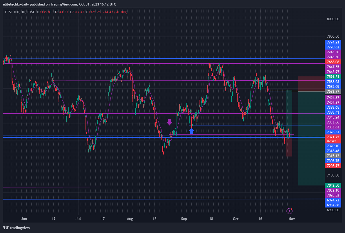Click the lightning bolt events icon

[290, 211]
